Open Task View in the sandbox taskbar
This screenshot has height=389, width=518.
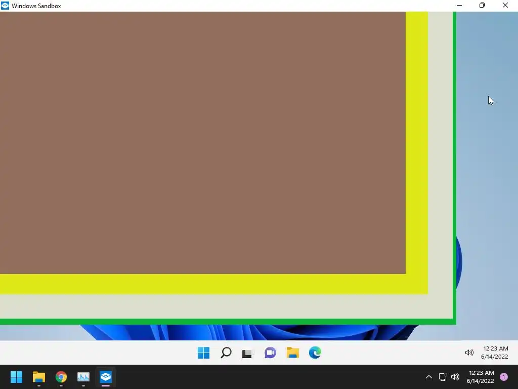pos(248,353)
